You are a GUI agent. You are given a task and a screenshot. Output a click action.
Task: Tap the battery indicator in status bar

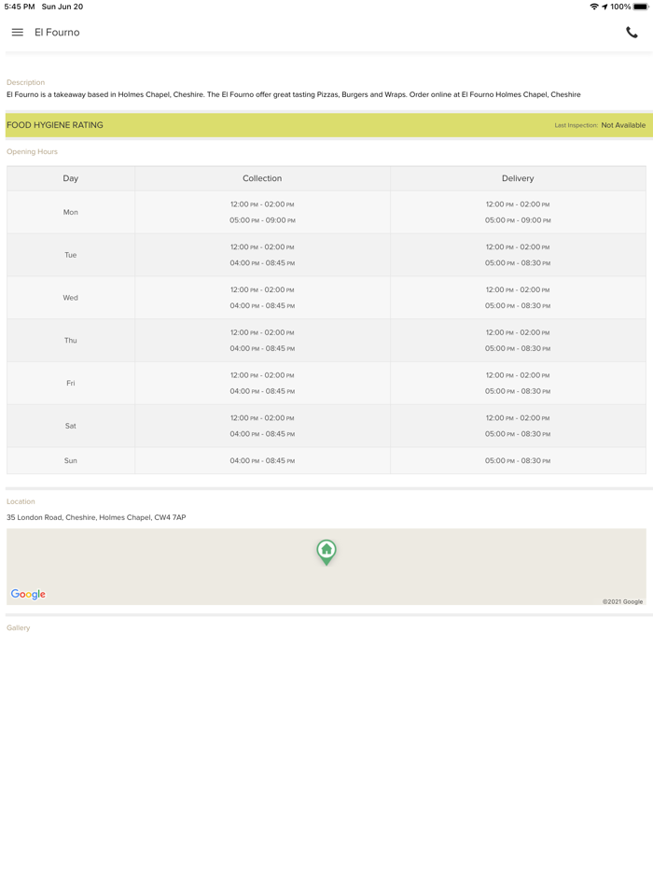pos(641,7)
